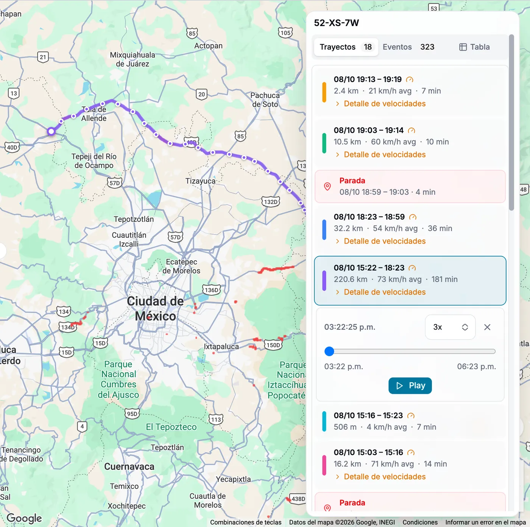This screenshot has height=527, width=530.
Task: Open the Condiciones link
Action: 420,522
